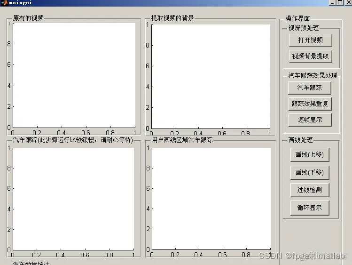352x265 pixels.
Task: Click inside the 用户画线区域汽车跟踪 axes
Action: [211, 199]
